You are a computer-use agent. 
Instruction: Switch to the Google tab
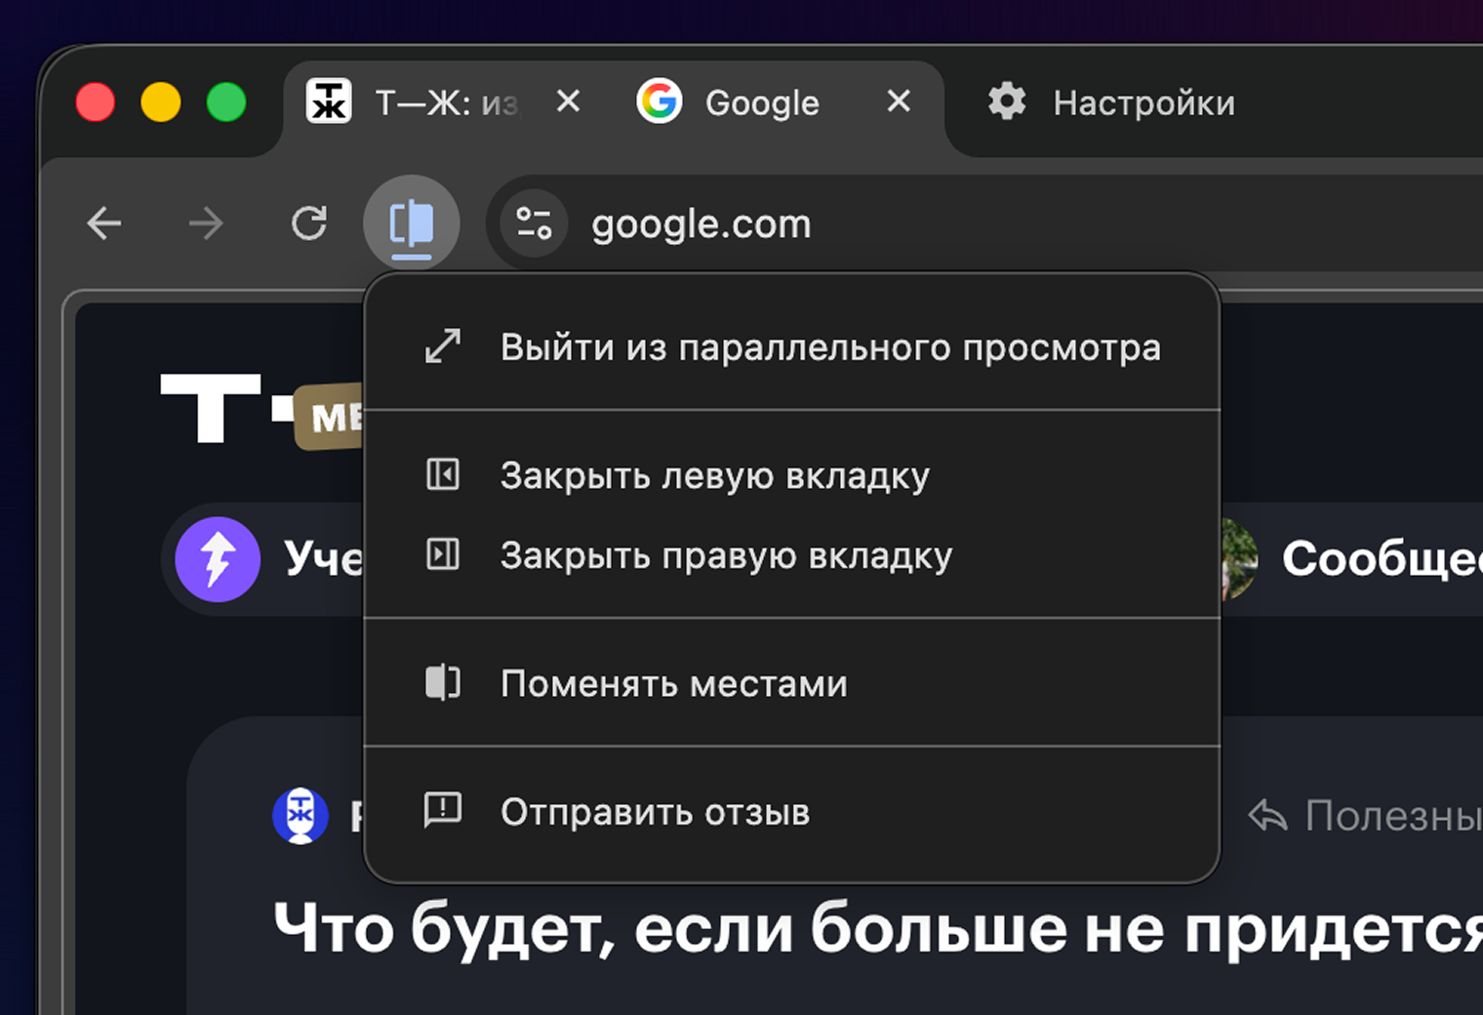pyautogui.click(x=777, y=103)
